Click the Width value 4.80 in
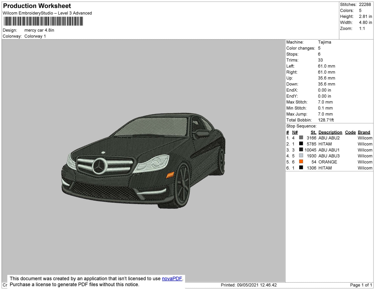The height and width of the screenshot is (290, 375). [365, 22]
